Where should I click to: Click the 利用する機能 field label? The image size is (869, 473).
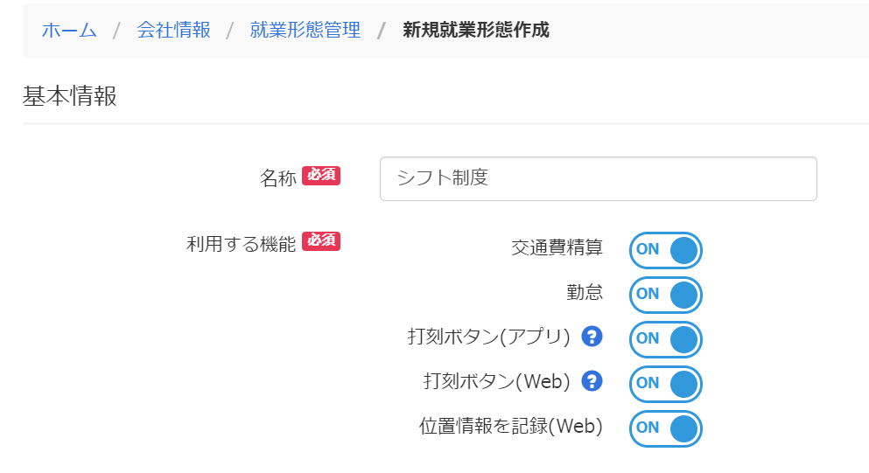(241, 244)
